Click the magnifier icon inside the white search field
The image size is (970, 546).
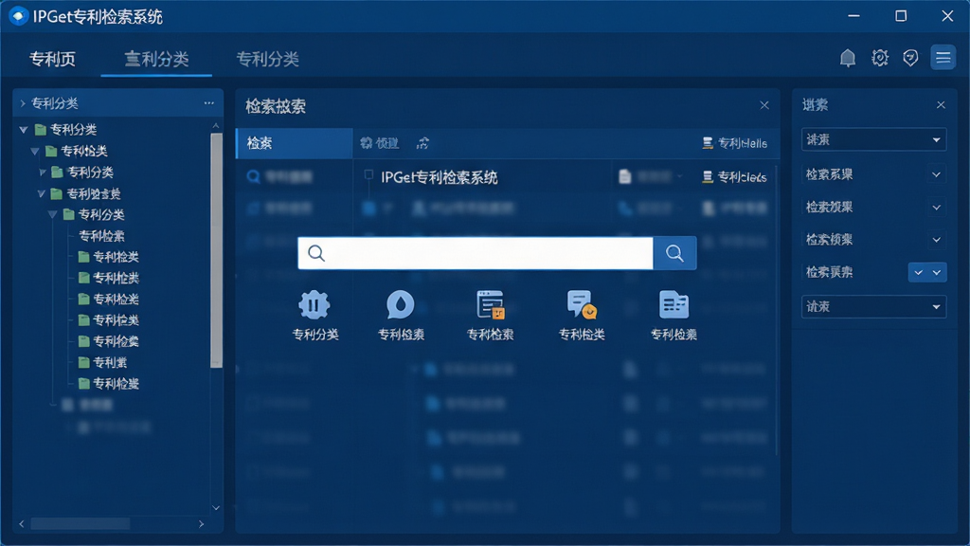tap(316, 253)
